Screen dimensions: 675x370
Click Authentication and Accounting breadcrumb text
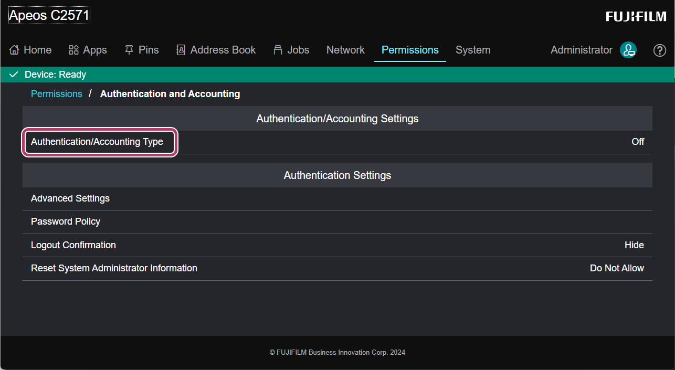pyautogui.click(x=170, y=94)
